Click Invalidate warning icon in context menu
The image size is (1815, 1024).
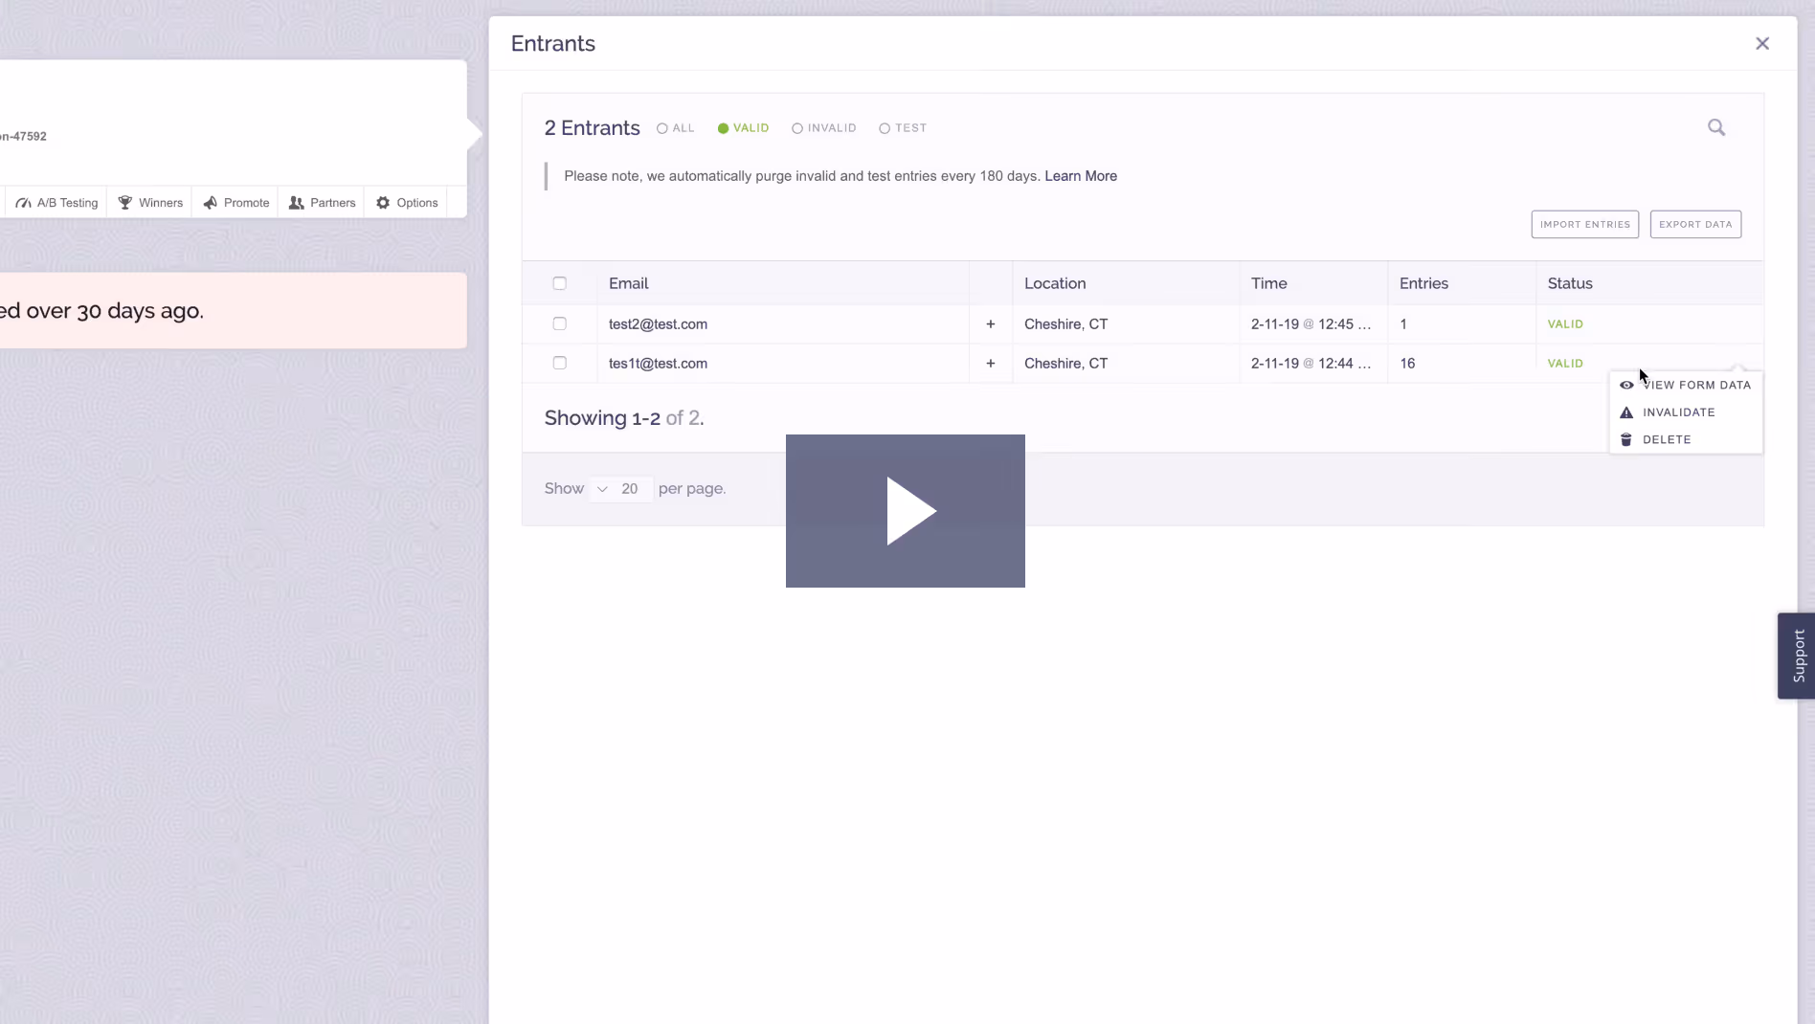[x=1627, y=412]
